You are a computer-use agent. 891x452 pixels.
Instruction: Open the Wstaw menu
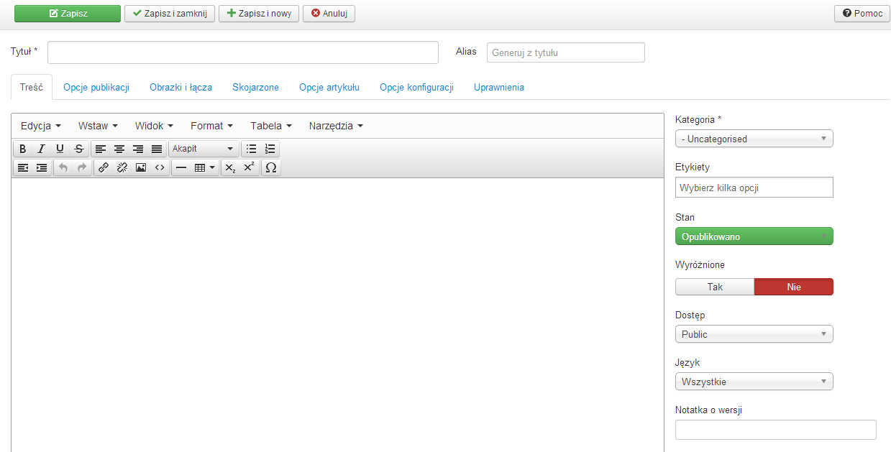click(x=98, y=126)
